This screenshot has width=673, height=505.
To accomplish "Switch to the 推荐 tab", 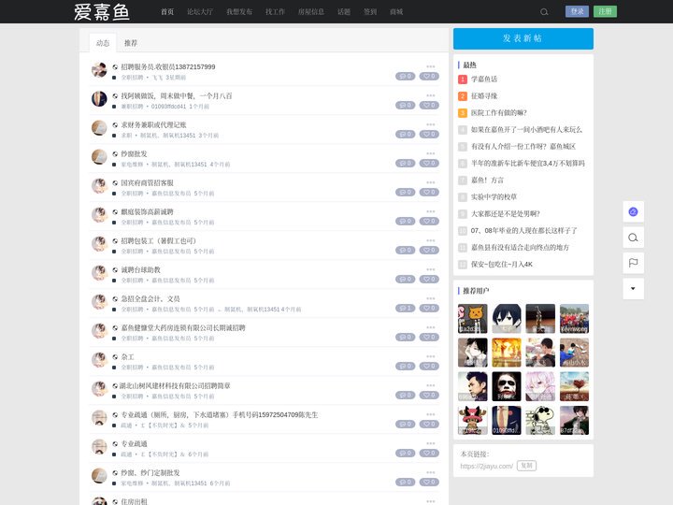I will 131,43.
